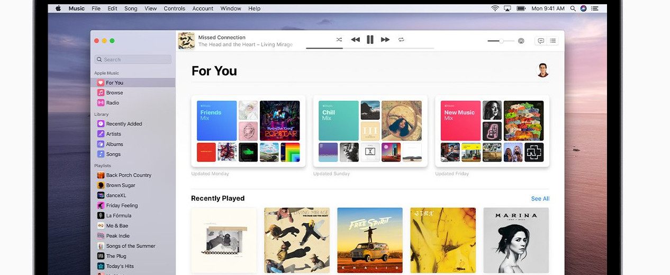The width and height of the screenshot is (670, 275).
Task: Toggle shuffle playback
Action: click(339, 40)
